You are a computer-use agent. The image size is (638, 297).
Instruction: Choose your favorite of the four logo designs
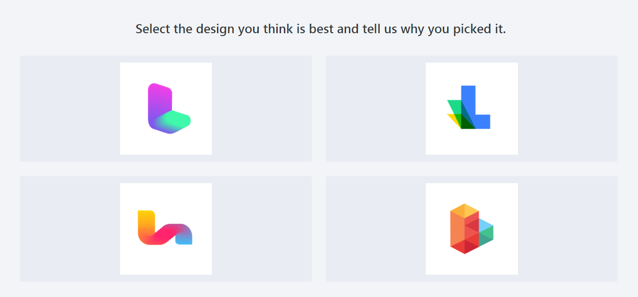coord(166,108)
